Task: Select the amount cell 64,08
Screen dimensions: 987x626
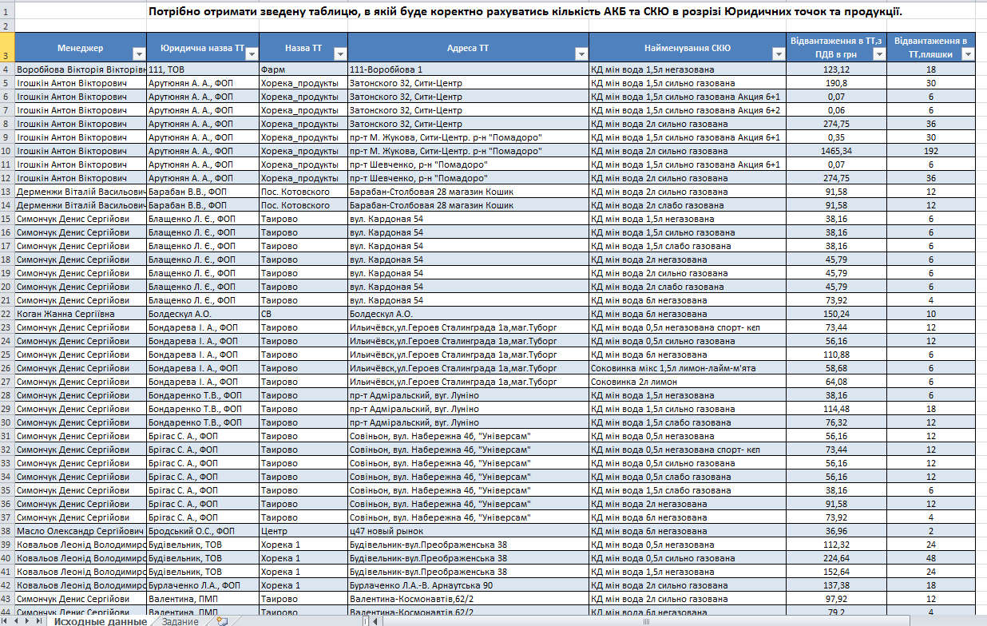Action: click(837, 382)
